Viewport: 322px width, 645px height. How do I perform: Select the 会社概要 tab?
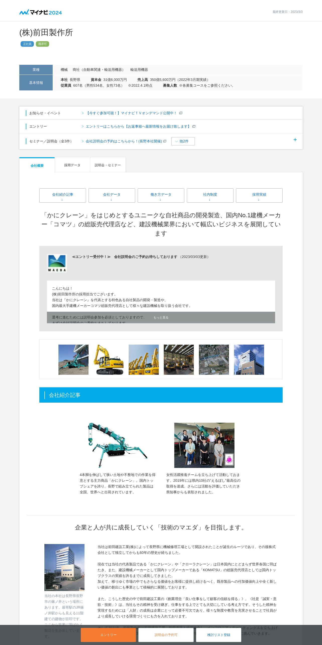(x=37, y=165)
